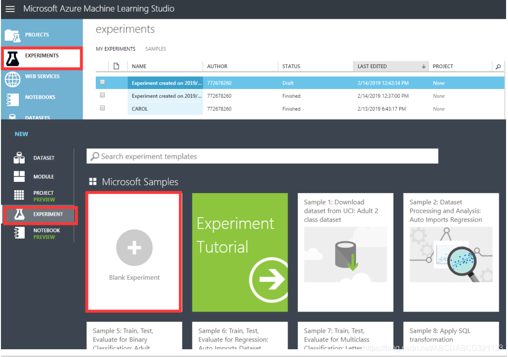508x357 pixels.
Task: Sort by the AUTHOR column header
Action: [x=217, y=66]
